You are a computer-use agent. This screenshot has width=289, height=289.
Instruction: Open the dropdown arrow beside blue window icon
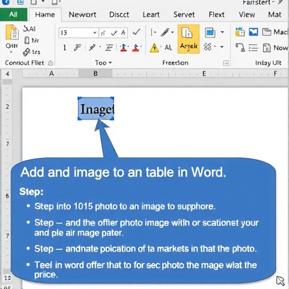(x=222, y=32)
